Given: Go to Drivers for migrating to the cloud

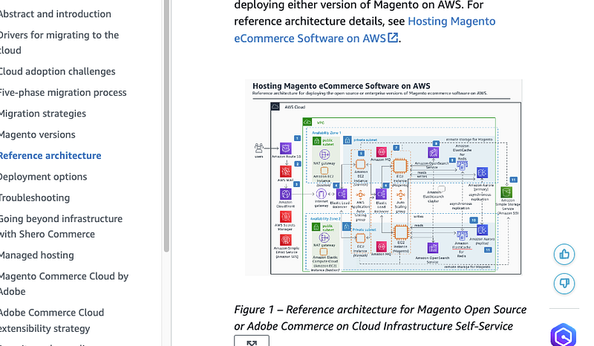Looking at the screenshot, I should tap(59, 42).
